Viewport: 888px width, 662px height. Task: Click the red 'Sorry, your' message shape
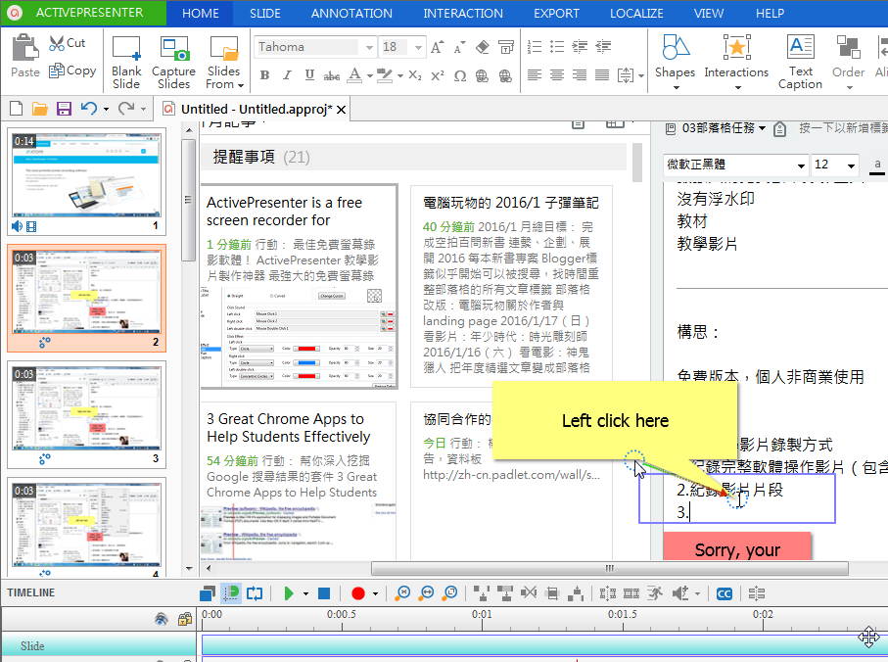point(737,546)
